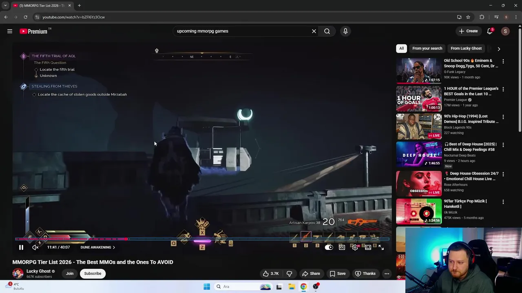Show more filter chips arrow
Image resolution: width=522 pixels, height=293 pixels.
[x=499, y=49]
